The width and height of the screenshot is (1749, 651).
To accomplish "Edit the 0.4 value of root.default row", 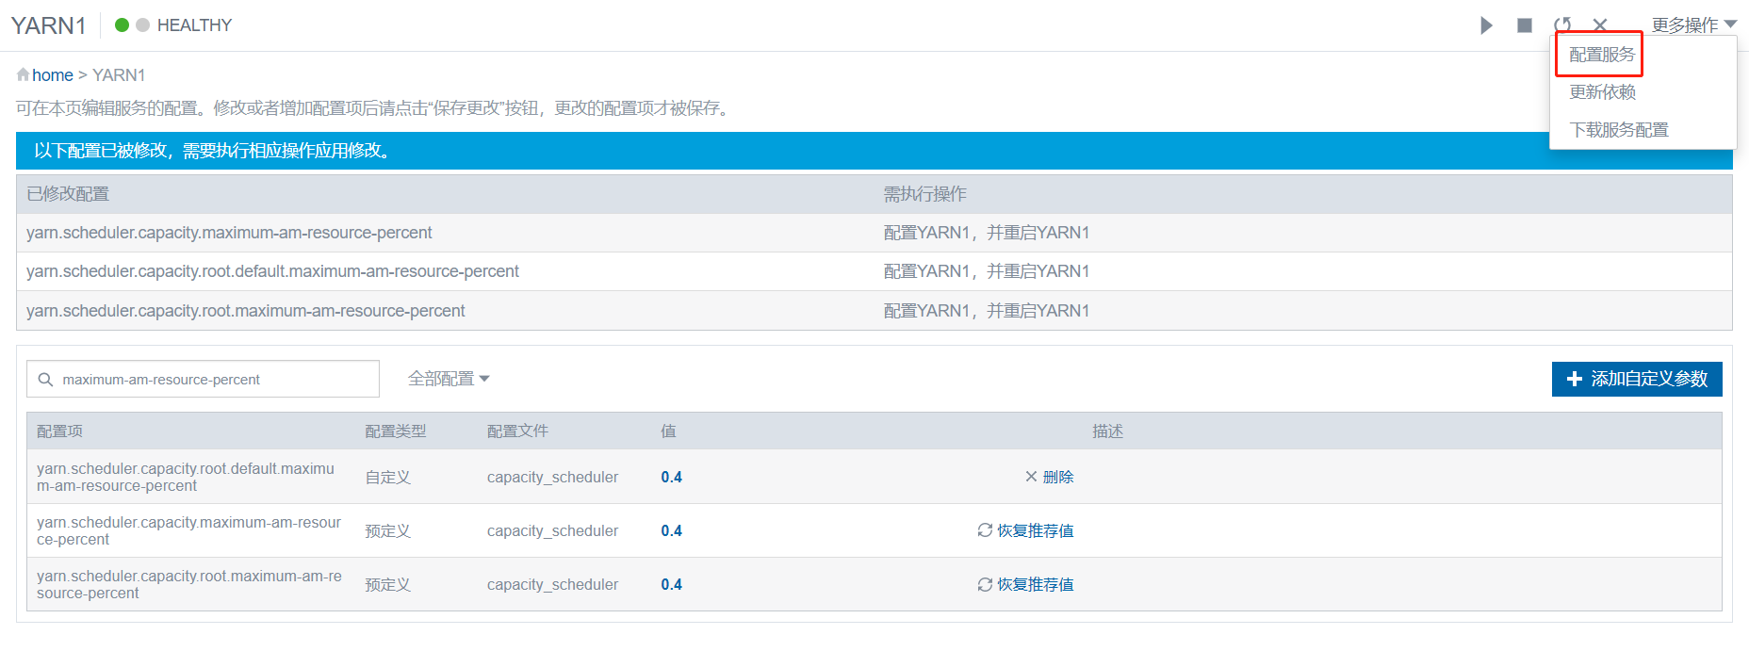I will (671, 477).
